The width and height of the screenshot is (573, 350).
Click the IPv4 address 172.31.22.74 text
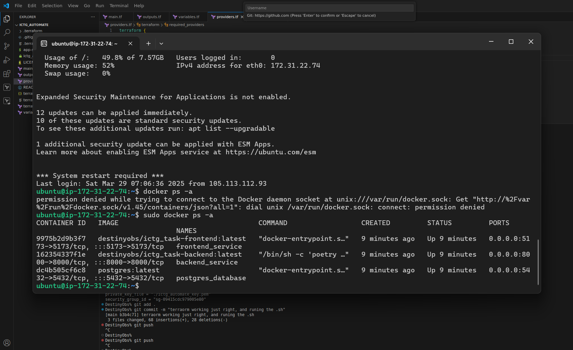pos(296,66)
